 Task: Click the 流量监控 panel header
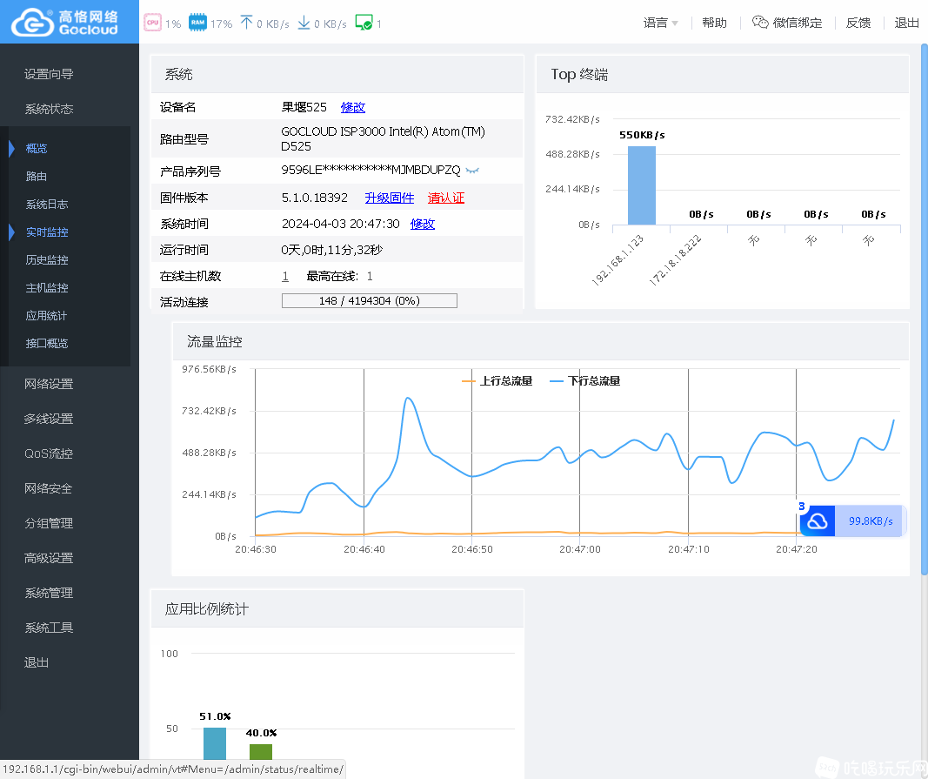click(x=540, y=342)
